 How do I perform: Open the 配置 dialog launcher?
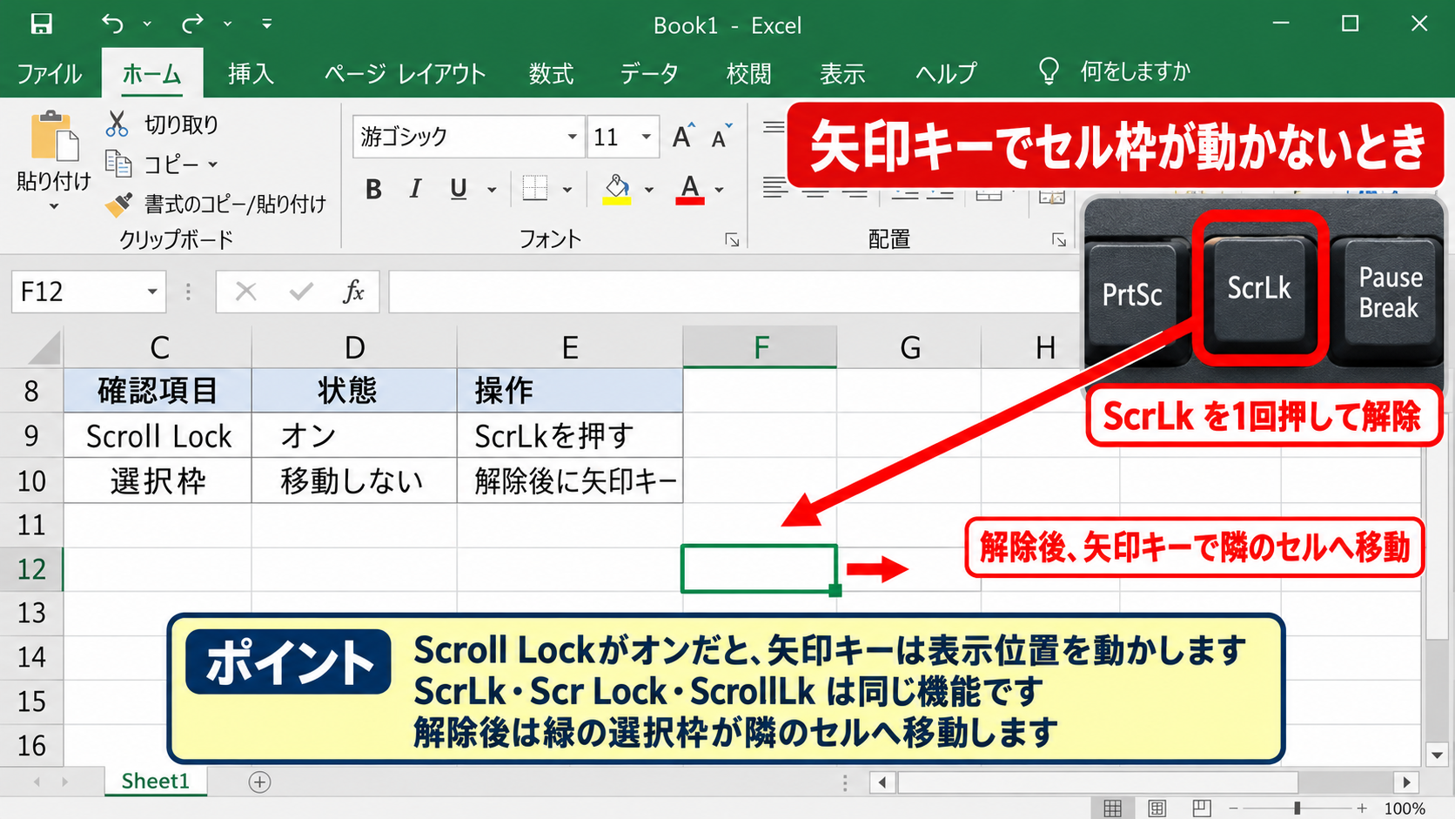[1059, 239]
